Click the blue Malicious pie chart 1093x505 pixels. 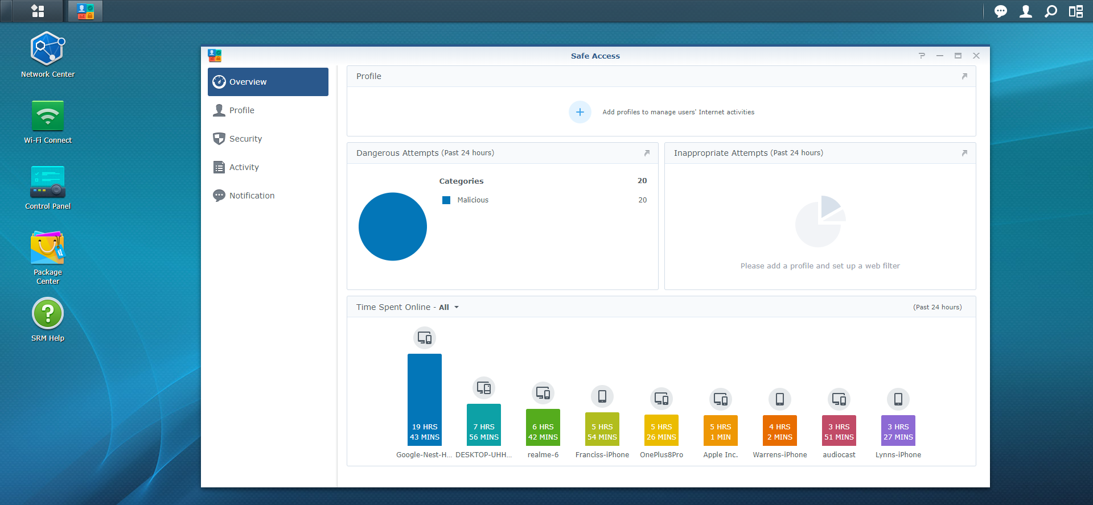393,226
